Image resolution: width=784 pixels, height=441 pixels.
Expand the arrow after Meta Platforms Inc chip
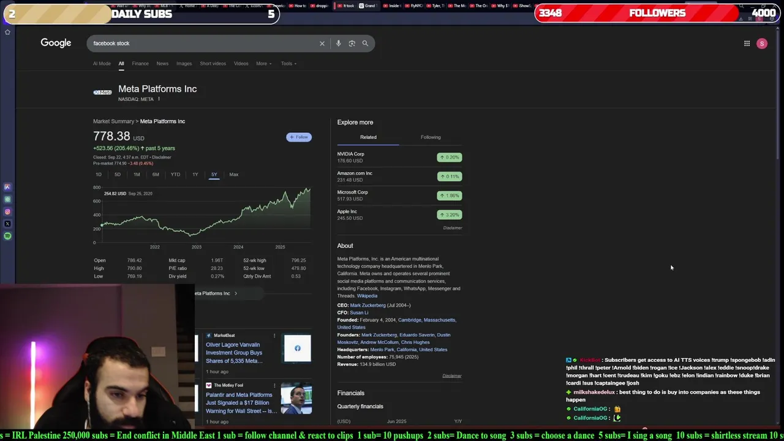(x=236, y=293)
